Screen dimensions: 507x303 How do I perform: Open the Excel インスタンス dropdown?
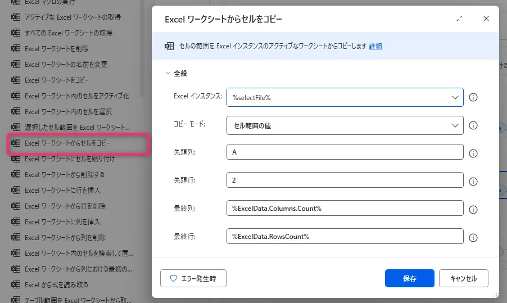(455, 98)
